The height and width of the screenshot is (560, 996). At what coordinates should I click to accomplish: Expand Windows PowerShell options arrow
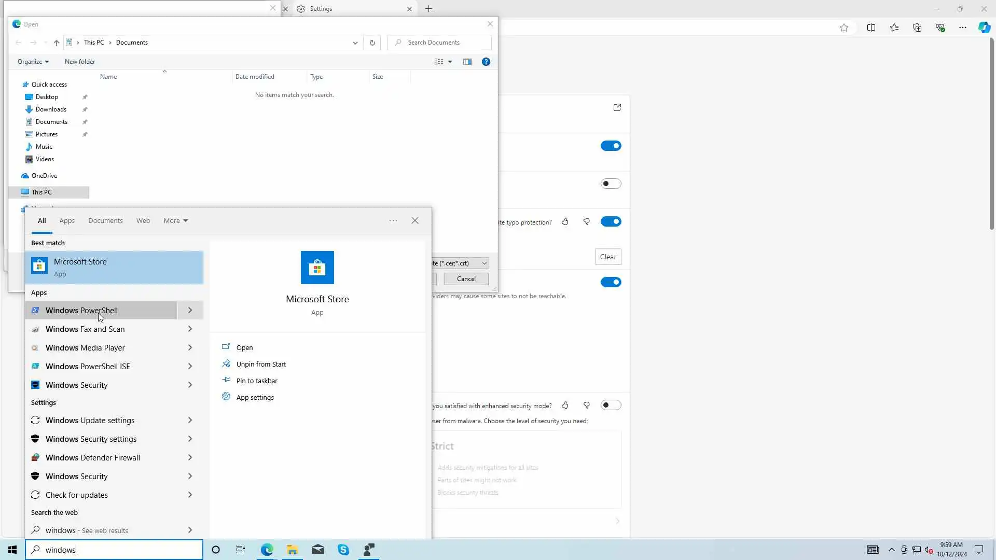pos(190,311)
